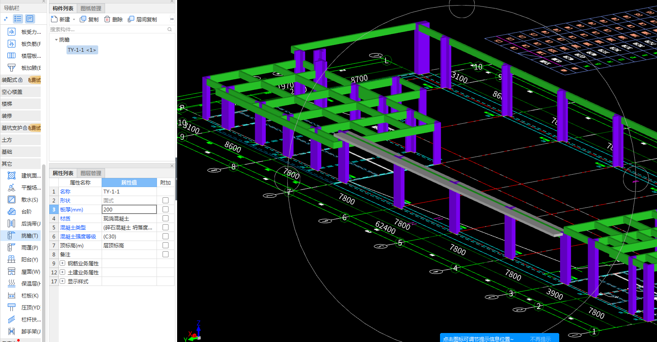Select the 阳台(Y) balcony icon

point(12,259)
